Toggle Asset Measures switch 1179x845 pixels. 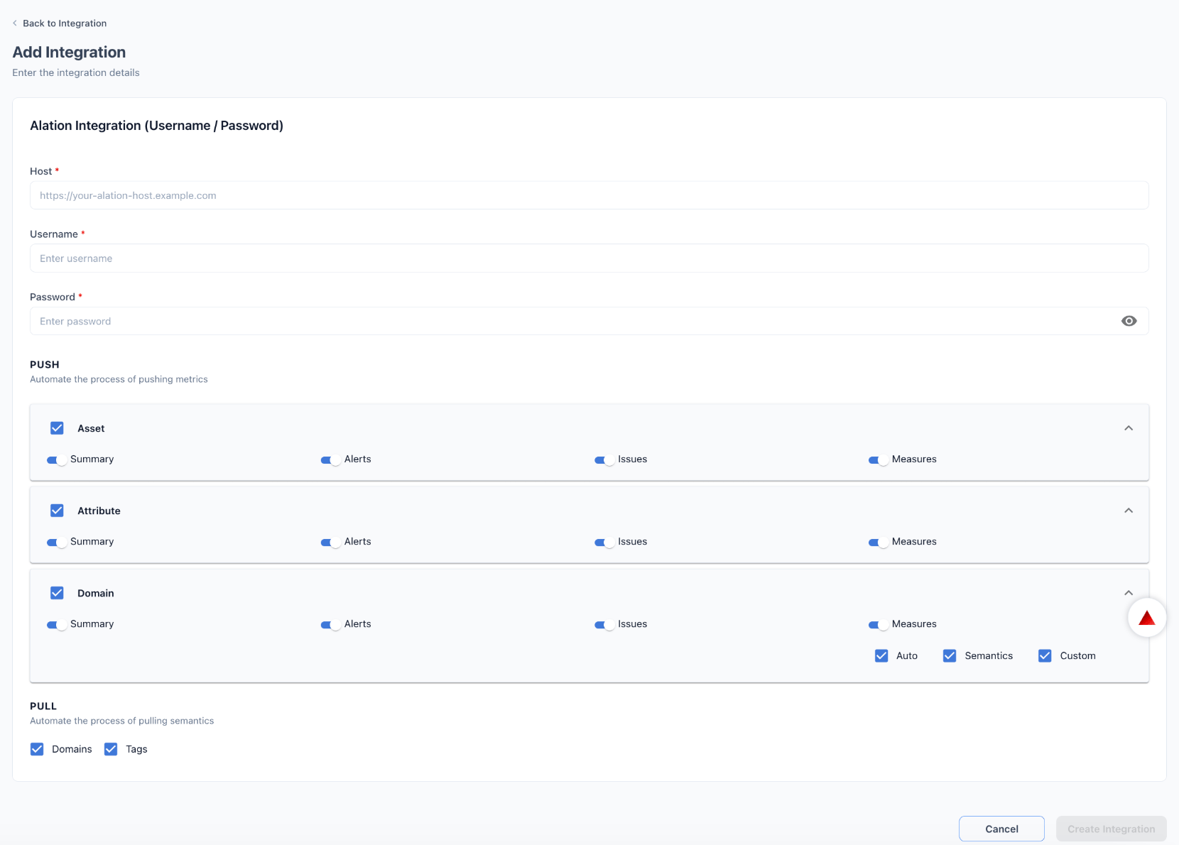point(879,460)
